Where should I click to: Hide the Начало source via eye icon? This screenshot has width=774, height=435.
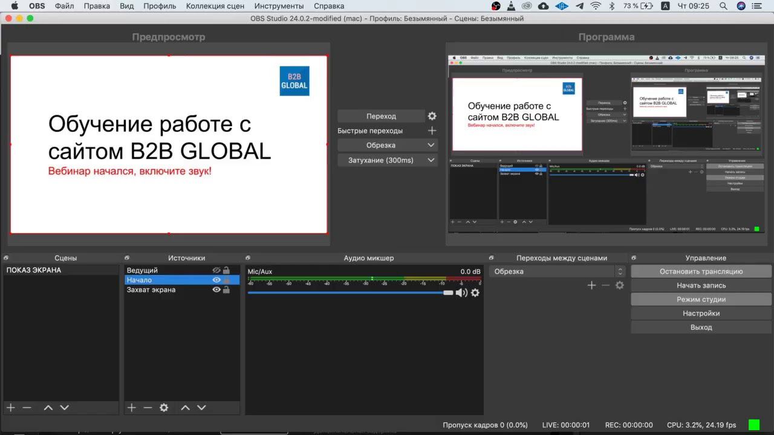tap(216, 280)
